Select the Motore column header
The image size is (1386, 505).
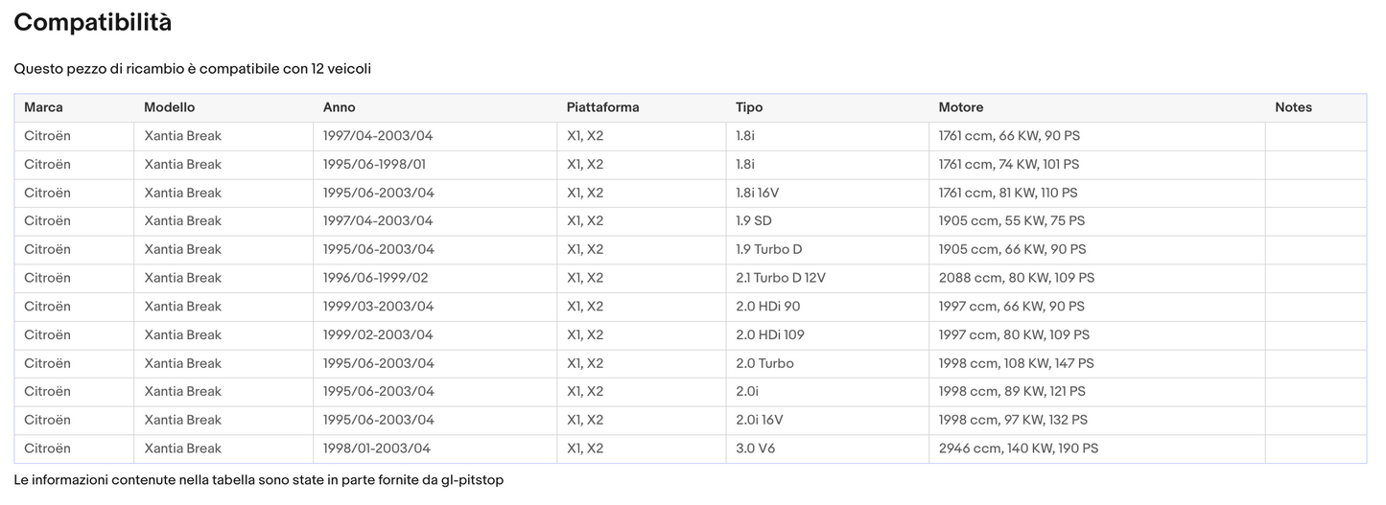click(960, 107)
